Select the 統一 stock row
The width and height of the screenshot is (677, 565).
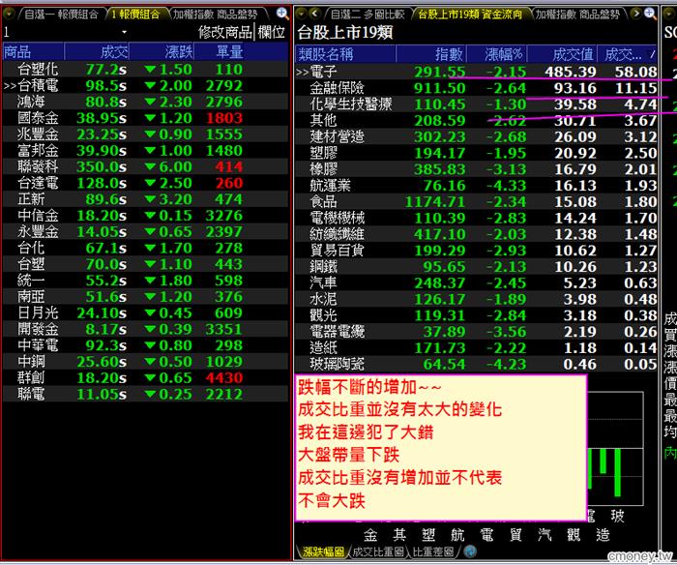145,281
